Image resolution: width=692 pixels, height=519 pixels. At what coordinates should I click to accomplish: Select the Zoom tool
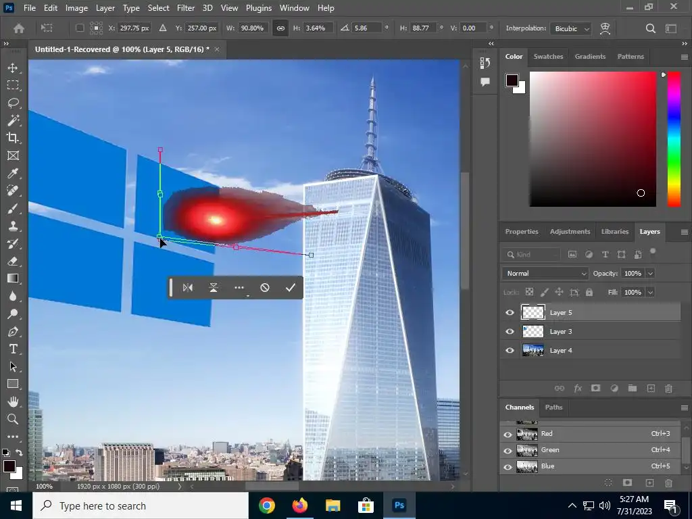13,419
